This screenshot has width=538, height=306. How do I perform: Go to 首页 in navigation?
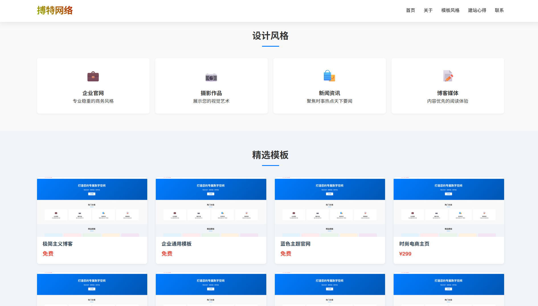[x=410, y=11]
